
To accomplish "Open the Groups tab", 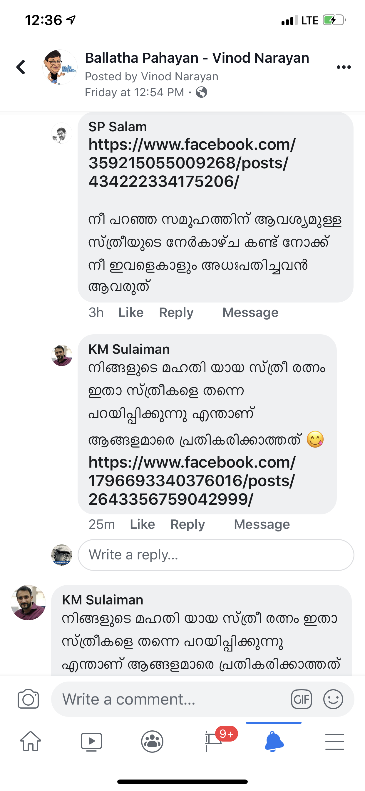I will click(x=152, y=741).
